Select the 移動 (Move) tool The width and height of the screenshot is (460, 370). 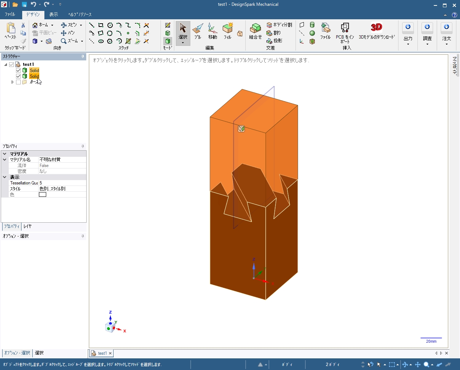pyautogui.click(x=213, y=31)
